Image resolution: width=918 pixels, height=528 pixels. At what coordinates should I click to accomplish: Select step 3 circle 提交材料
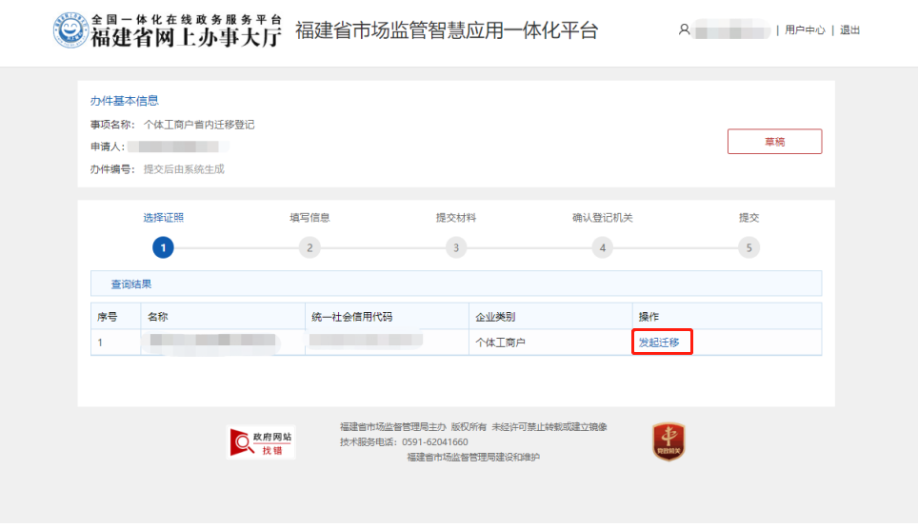[x=456, y=247]
